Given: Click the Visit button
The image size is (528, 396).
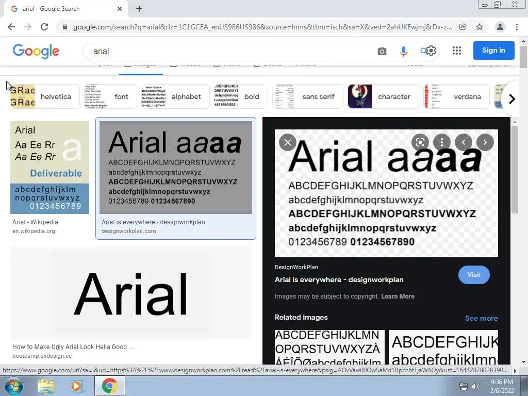Looking at the screenshot, I should coord(474,275).
